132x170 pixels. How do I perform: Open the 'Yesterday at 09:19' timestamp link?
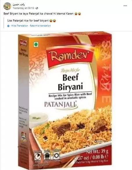coord(23,8)
